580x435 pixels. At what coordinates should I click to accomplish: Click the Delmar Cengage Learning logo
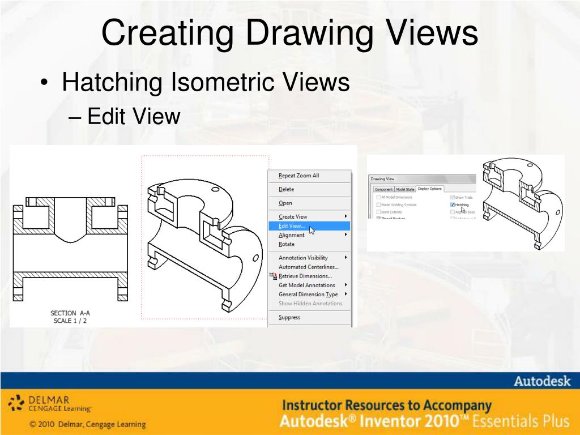point(50,403)
